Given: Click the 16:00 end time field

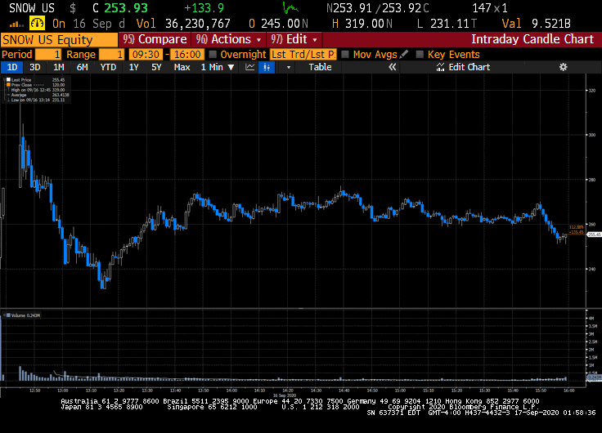Looking at the screenshot, I should coord(187,55).
